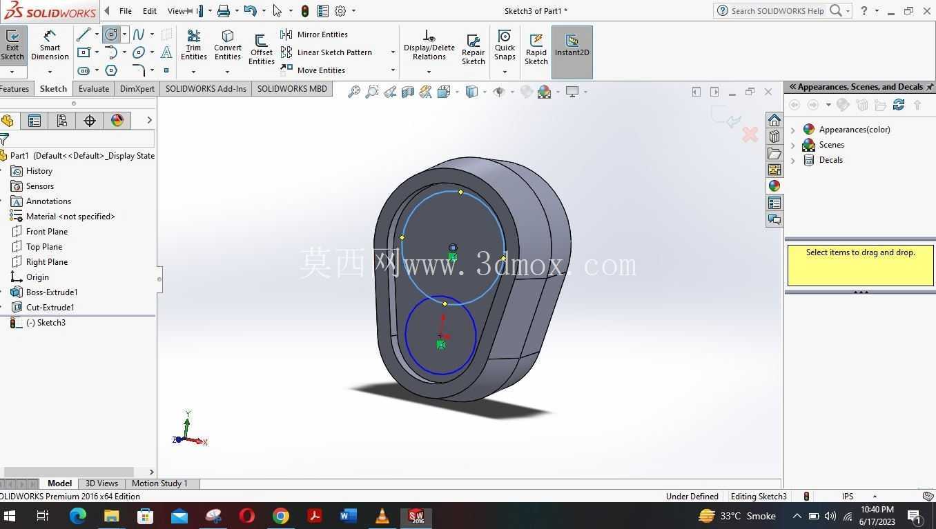The height and width of the screenshot is (529, 936).
Task: Click Apply Scene icon
Action: tap(545, 92)
